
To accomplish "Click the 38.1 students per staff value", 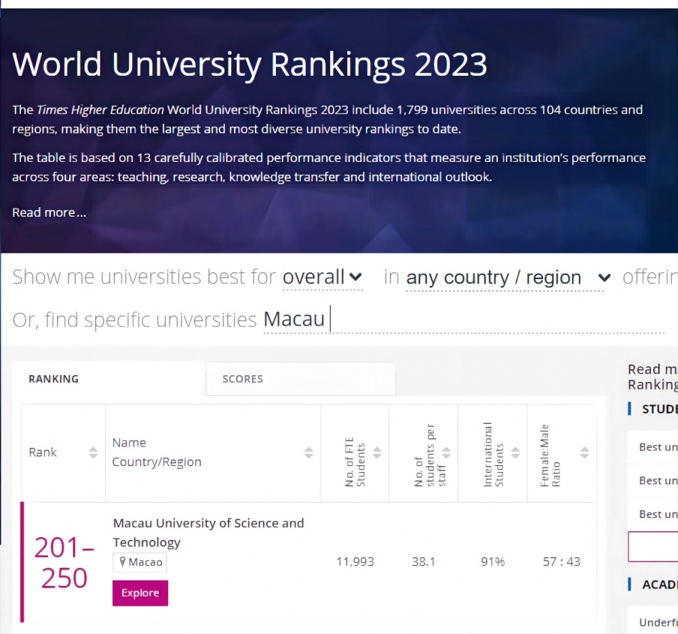I will [x=423, y=562].
